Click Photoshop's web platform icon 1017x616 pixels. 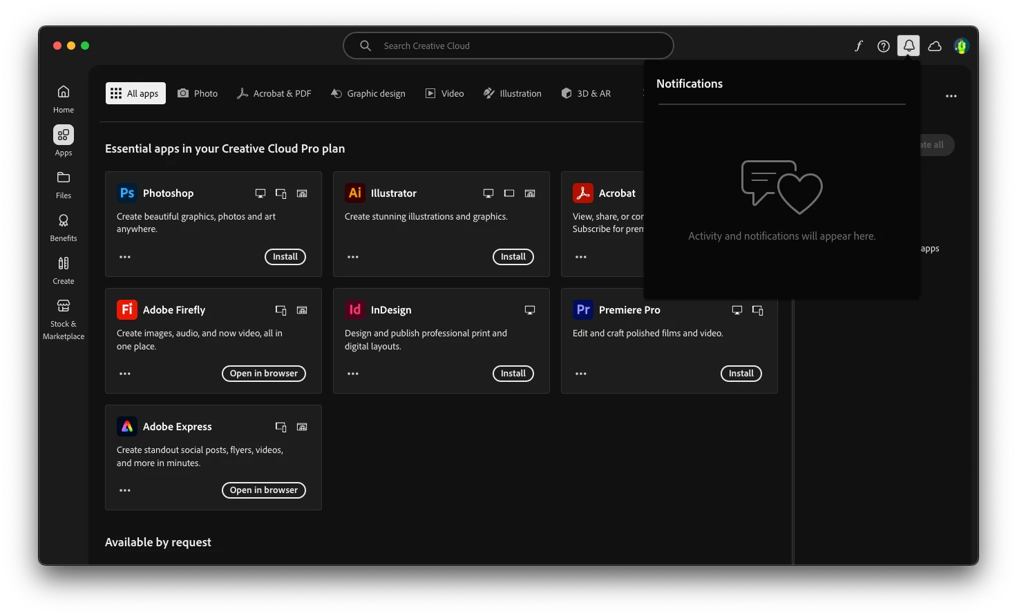(302, 193)
